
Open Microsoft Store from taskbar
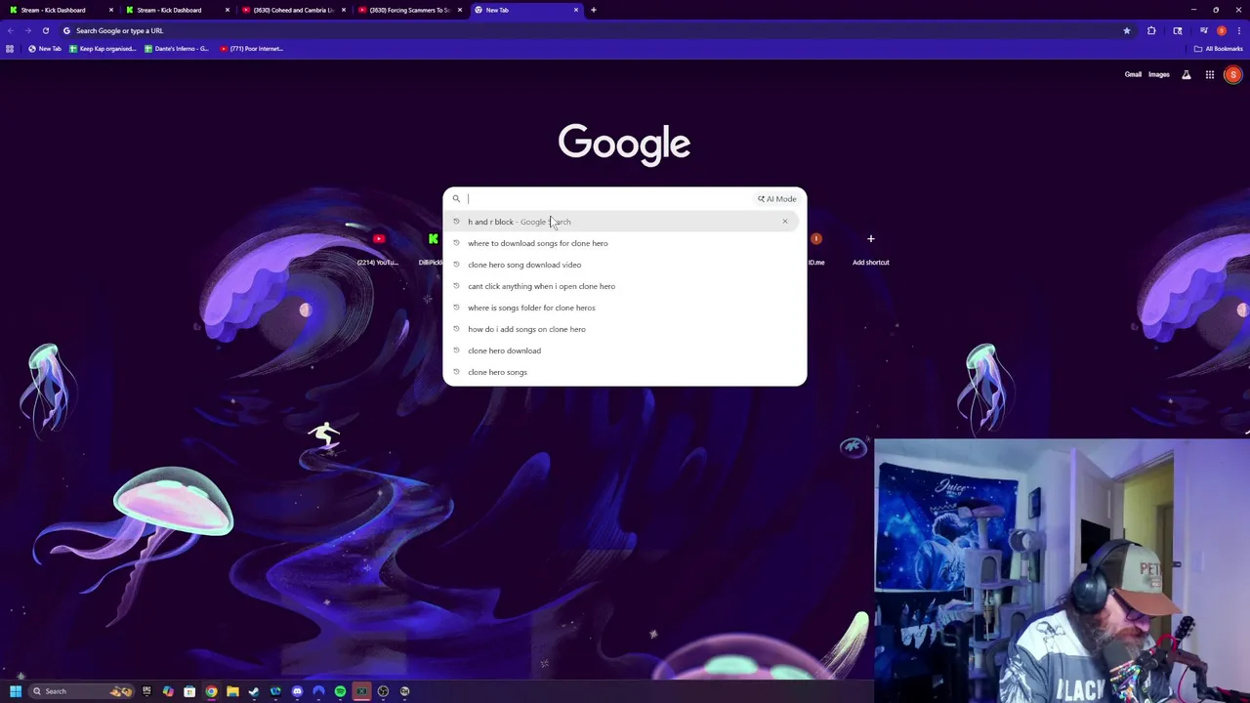pos(189,691)
